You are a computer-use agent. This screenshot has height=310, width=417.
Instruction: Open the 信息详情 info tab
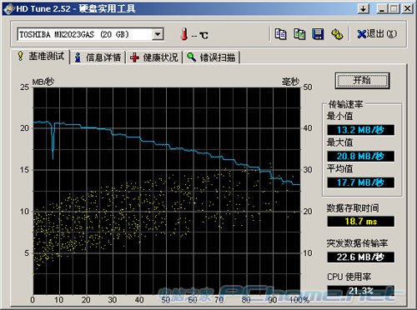click(x=98, y=57)
